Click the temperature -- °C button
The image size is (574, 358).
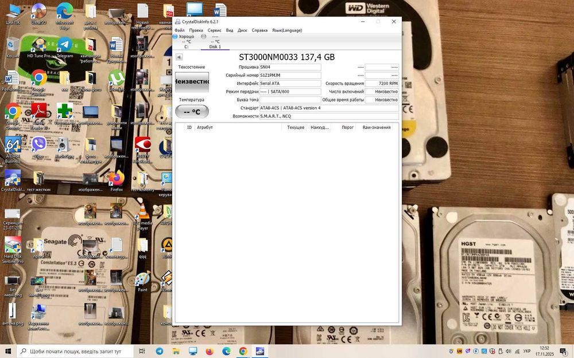[192, 112]
